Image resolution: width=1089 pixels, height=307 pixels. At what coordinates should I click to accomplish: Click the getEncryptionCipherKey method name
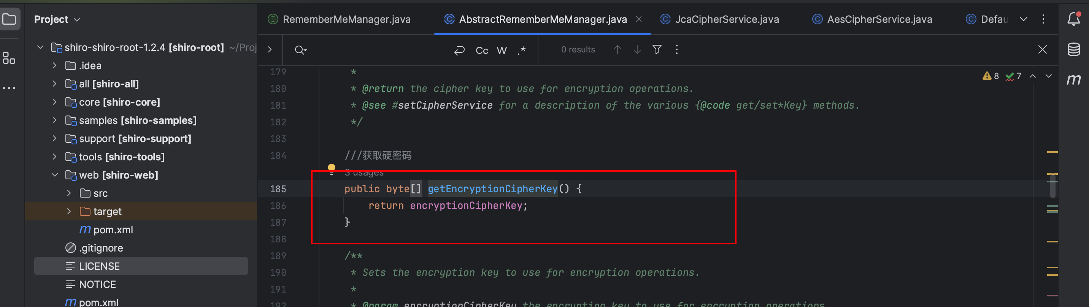[492, 189]
